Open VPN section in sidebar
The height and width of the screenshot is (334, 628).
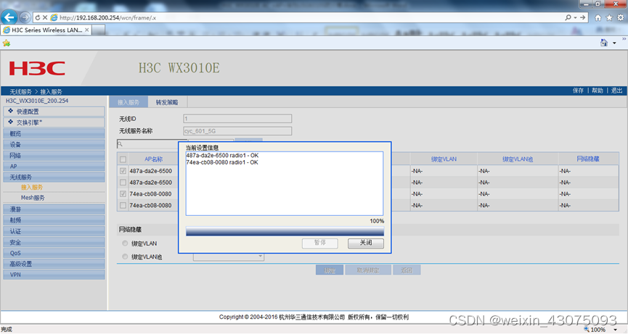tap(54, 275)
